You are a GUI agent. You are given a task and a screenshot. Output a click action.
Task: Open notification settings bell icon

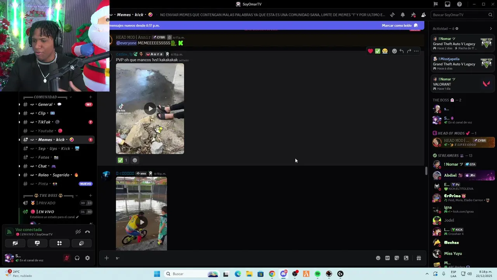403,15
